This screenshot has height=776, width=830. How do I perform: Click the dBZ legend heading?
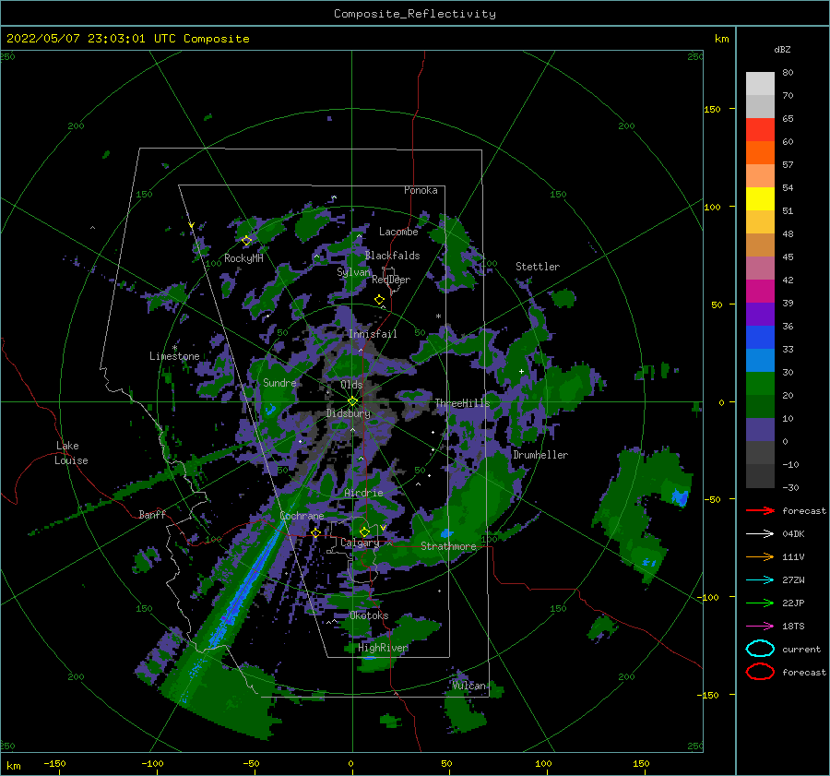(x=782, y=49)
